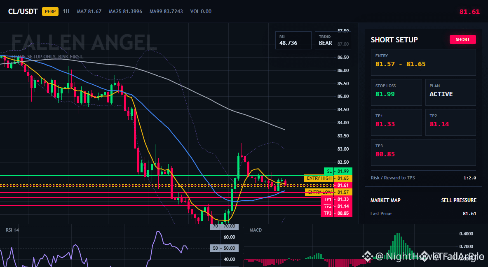Click the MA7 81.67 indicator label

(89, 12)
